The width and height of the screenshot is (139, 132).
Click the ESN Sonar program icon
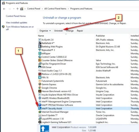[x=40, y=67]
